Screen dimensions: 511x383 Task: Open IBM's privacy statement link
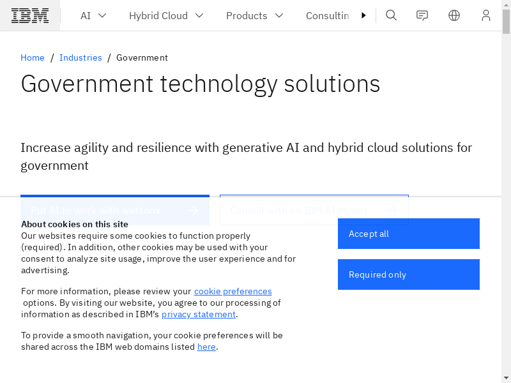tap(198, 314)
